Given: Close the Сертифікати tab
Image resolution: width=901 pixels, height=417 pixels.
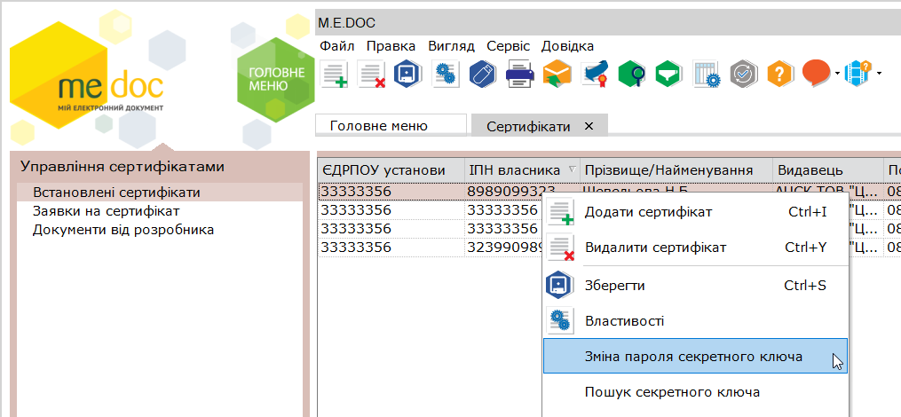Looking at the screenshot, I should click(589, 126).
